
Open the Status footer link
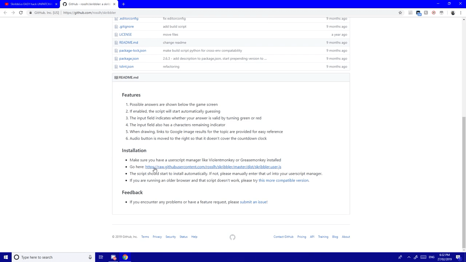(x=183, y=237)
